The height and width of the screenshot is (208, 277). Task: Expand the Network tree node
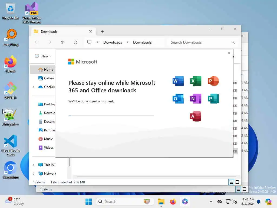(x=34, y=174)
